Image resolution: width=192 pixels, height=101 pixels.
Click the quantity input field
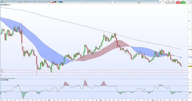(x=163, y=2)
